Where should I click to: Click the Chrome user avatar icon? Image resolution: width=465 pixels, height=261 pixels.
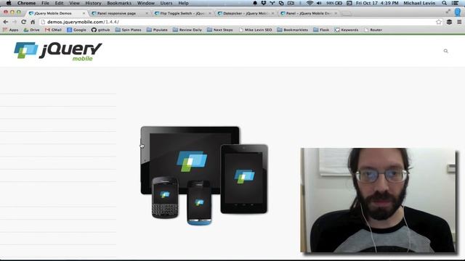click(x=458, y=12)
